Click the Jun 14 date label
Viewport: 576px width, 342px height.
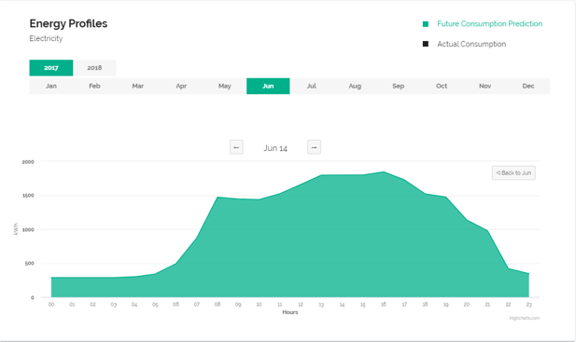(275, 148)
